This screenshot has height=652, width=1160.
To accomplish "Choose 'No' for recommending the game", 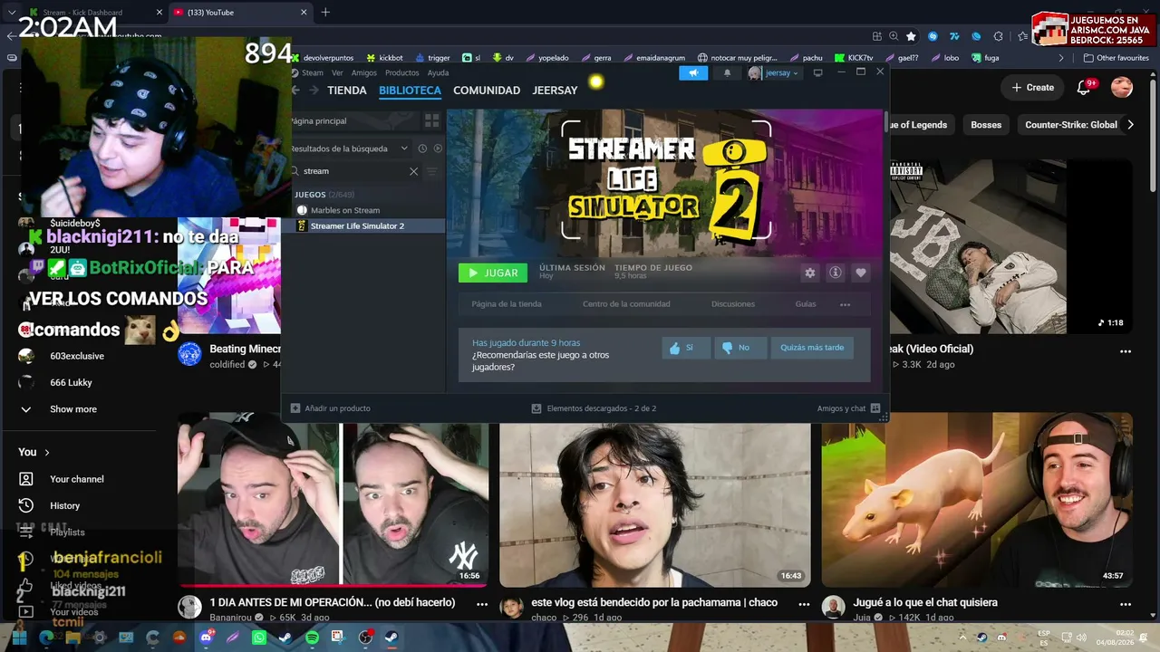I will click(x=740, y=348).
